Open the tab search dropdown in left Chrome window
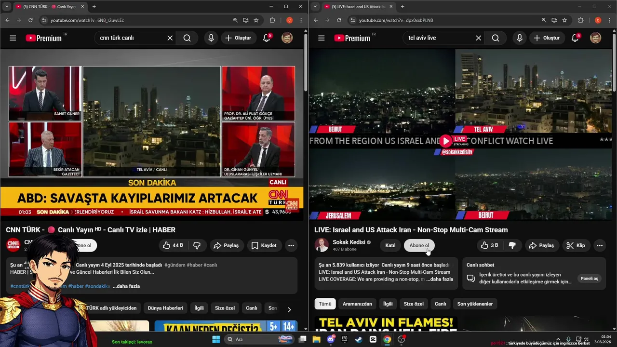The width and height of the screenshot is (617, 347). click(x=7, y=6)
